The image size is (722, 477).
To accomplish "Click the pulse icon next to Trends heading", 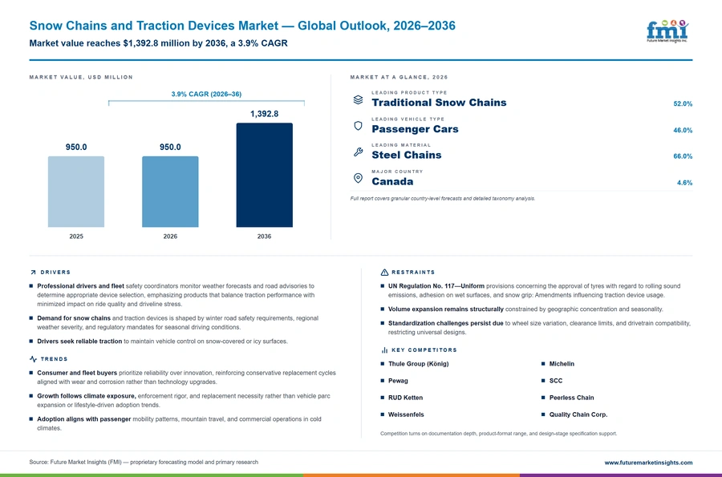I will click(x=33, y=359).
